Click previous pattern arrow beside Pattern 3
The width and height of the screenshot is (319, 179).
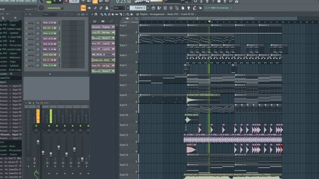coord(128,8)
